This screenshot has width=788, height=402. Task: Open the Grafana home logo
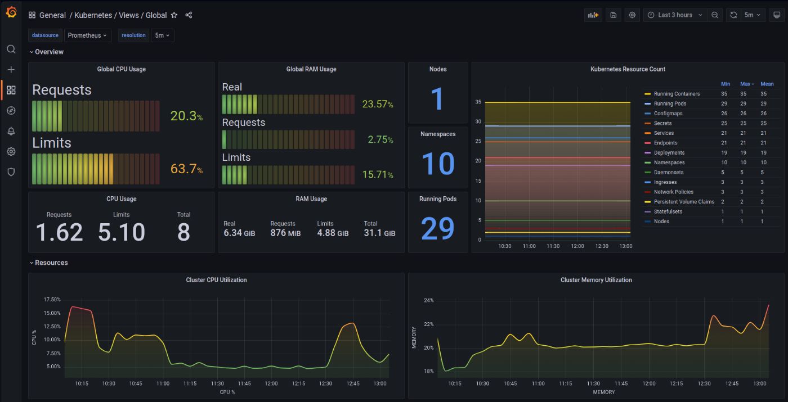11,12
